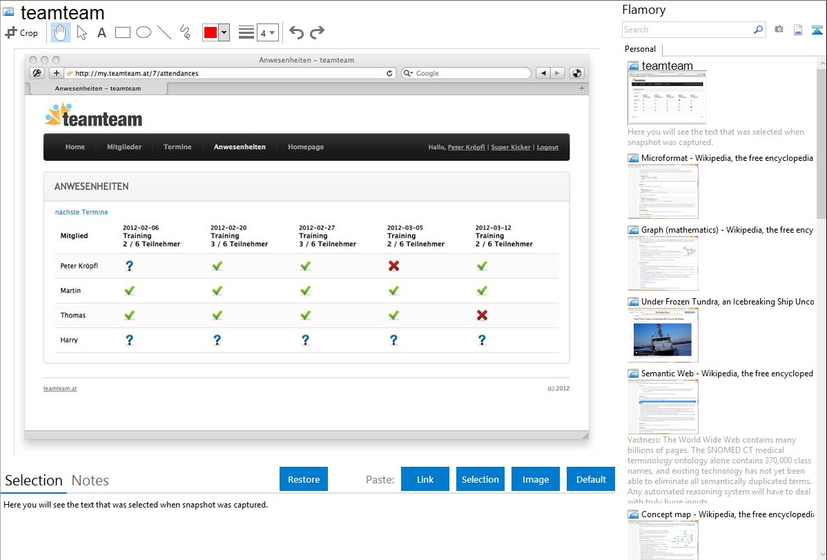The image size is (827, 560).
Task: Choose the arrow pointer selection tool
Action: coord(81,32)
